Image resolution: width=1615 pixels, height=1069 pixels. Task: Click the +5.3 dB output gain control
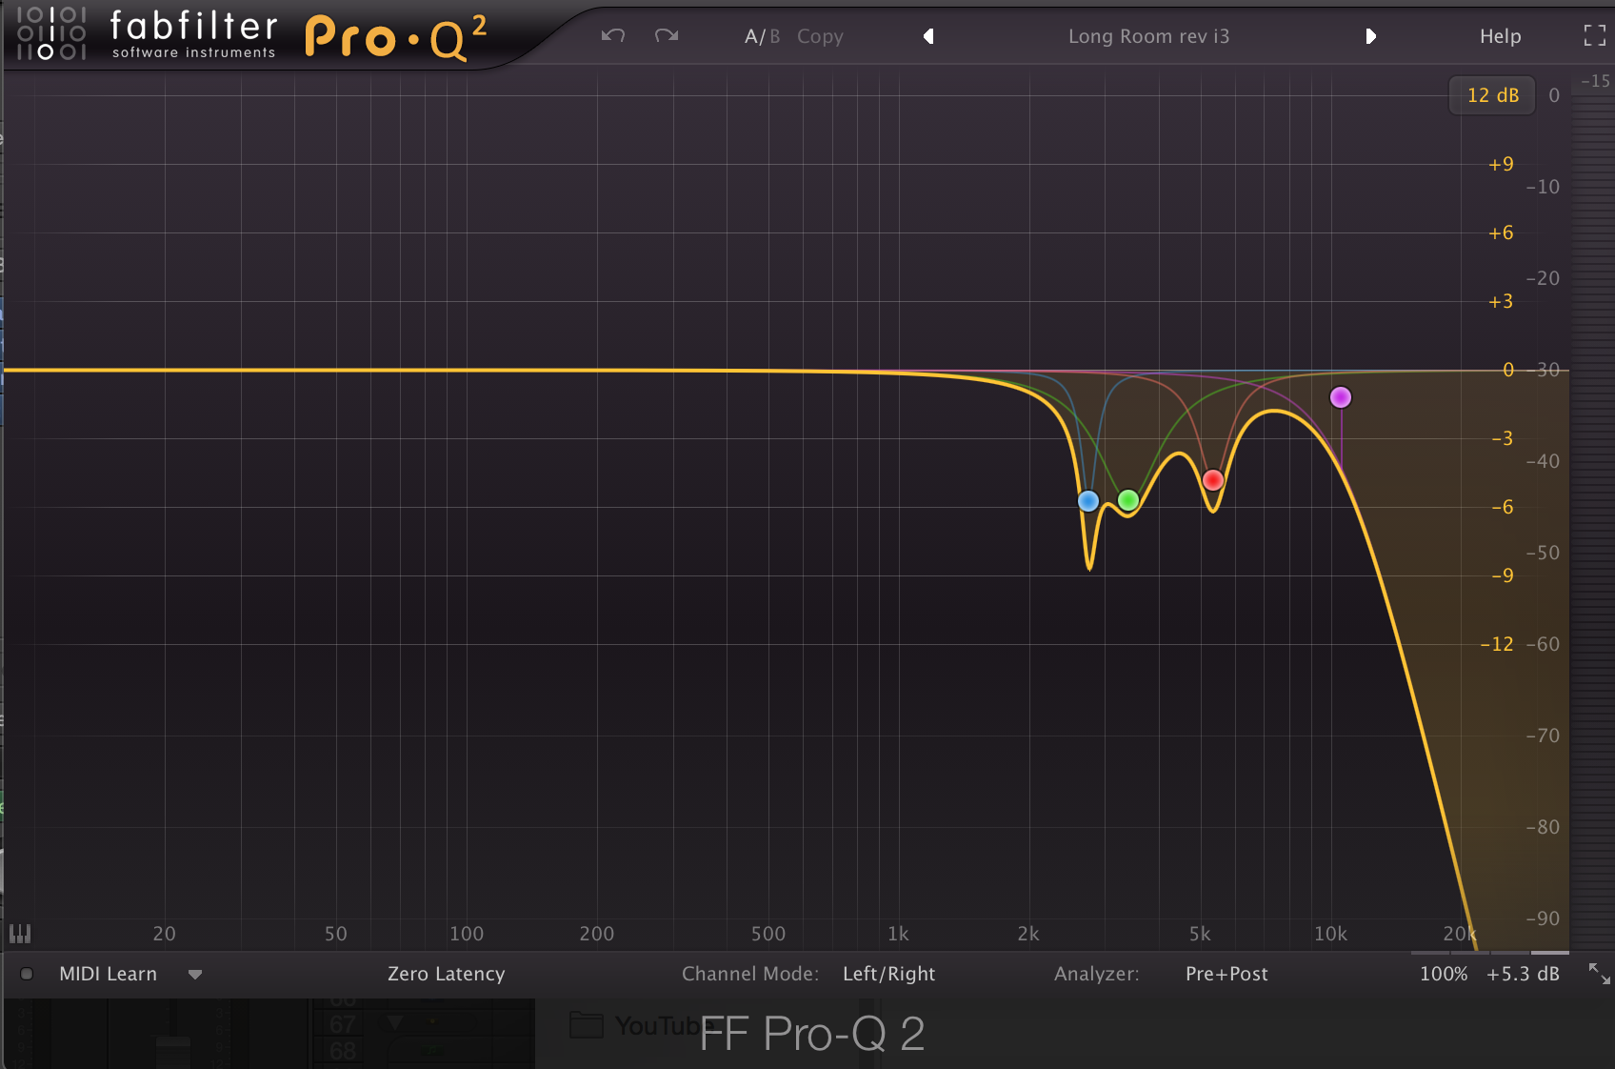point(1523,974)
